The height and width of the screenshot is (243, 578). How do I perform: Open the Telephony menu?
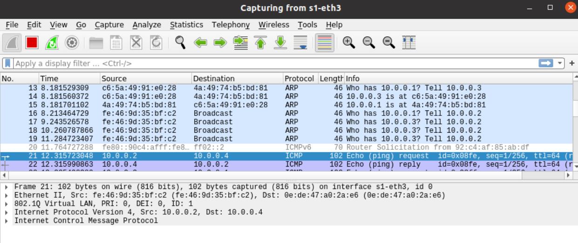(x=231, y=25)
